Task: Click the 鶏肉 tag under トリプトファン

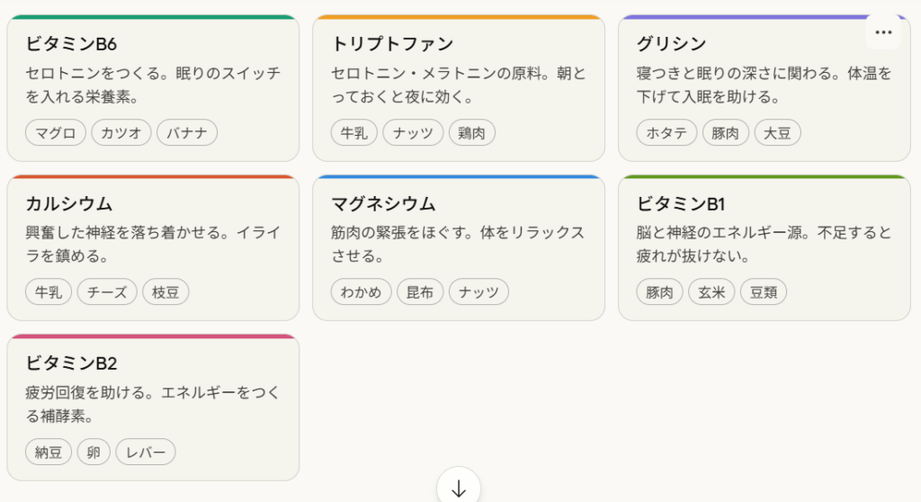Action: pyautogui.click(x=472, y=133)
